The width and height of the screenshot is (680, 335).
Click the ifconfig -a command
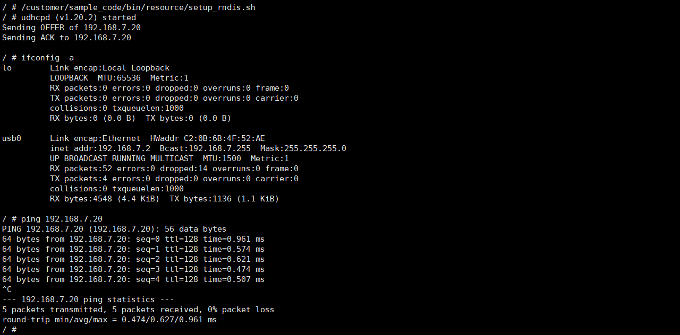pos(47,58)
